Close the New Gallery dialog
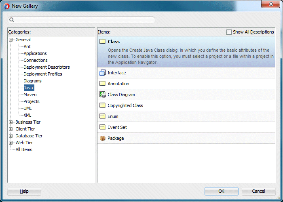Viewport: 283px width, 202px height. point(270,4)
